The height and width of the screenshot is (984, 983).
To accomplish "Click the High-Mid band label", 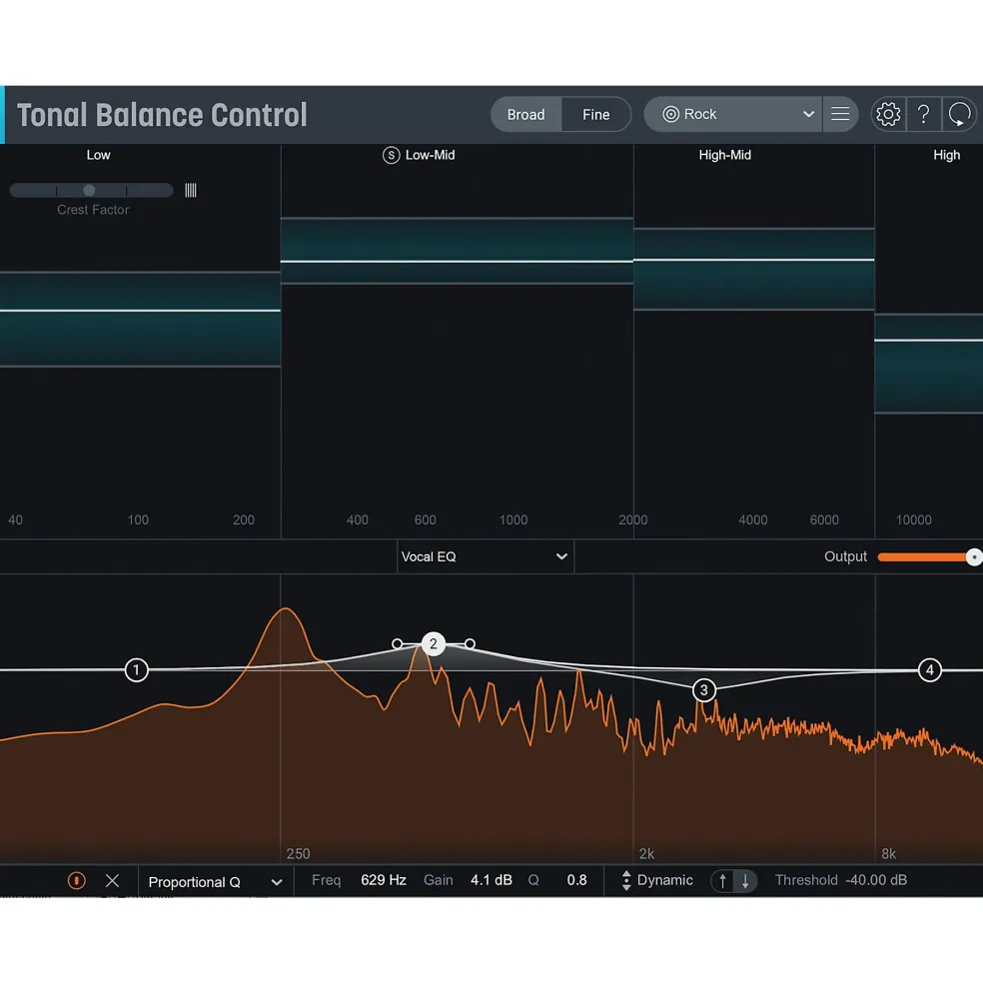I will 725,155.
